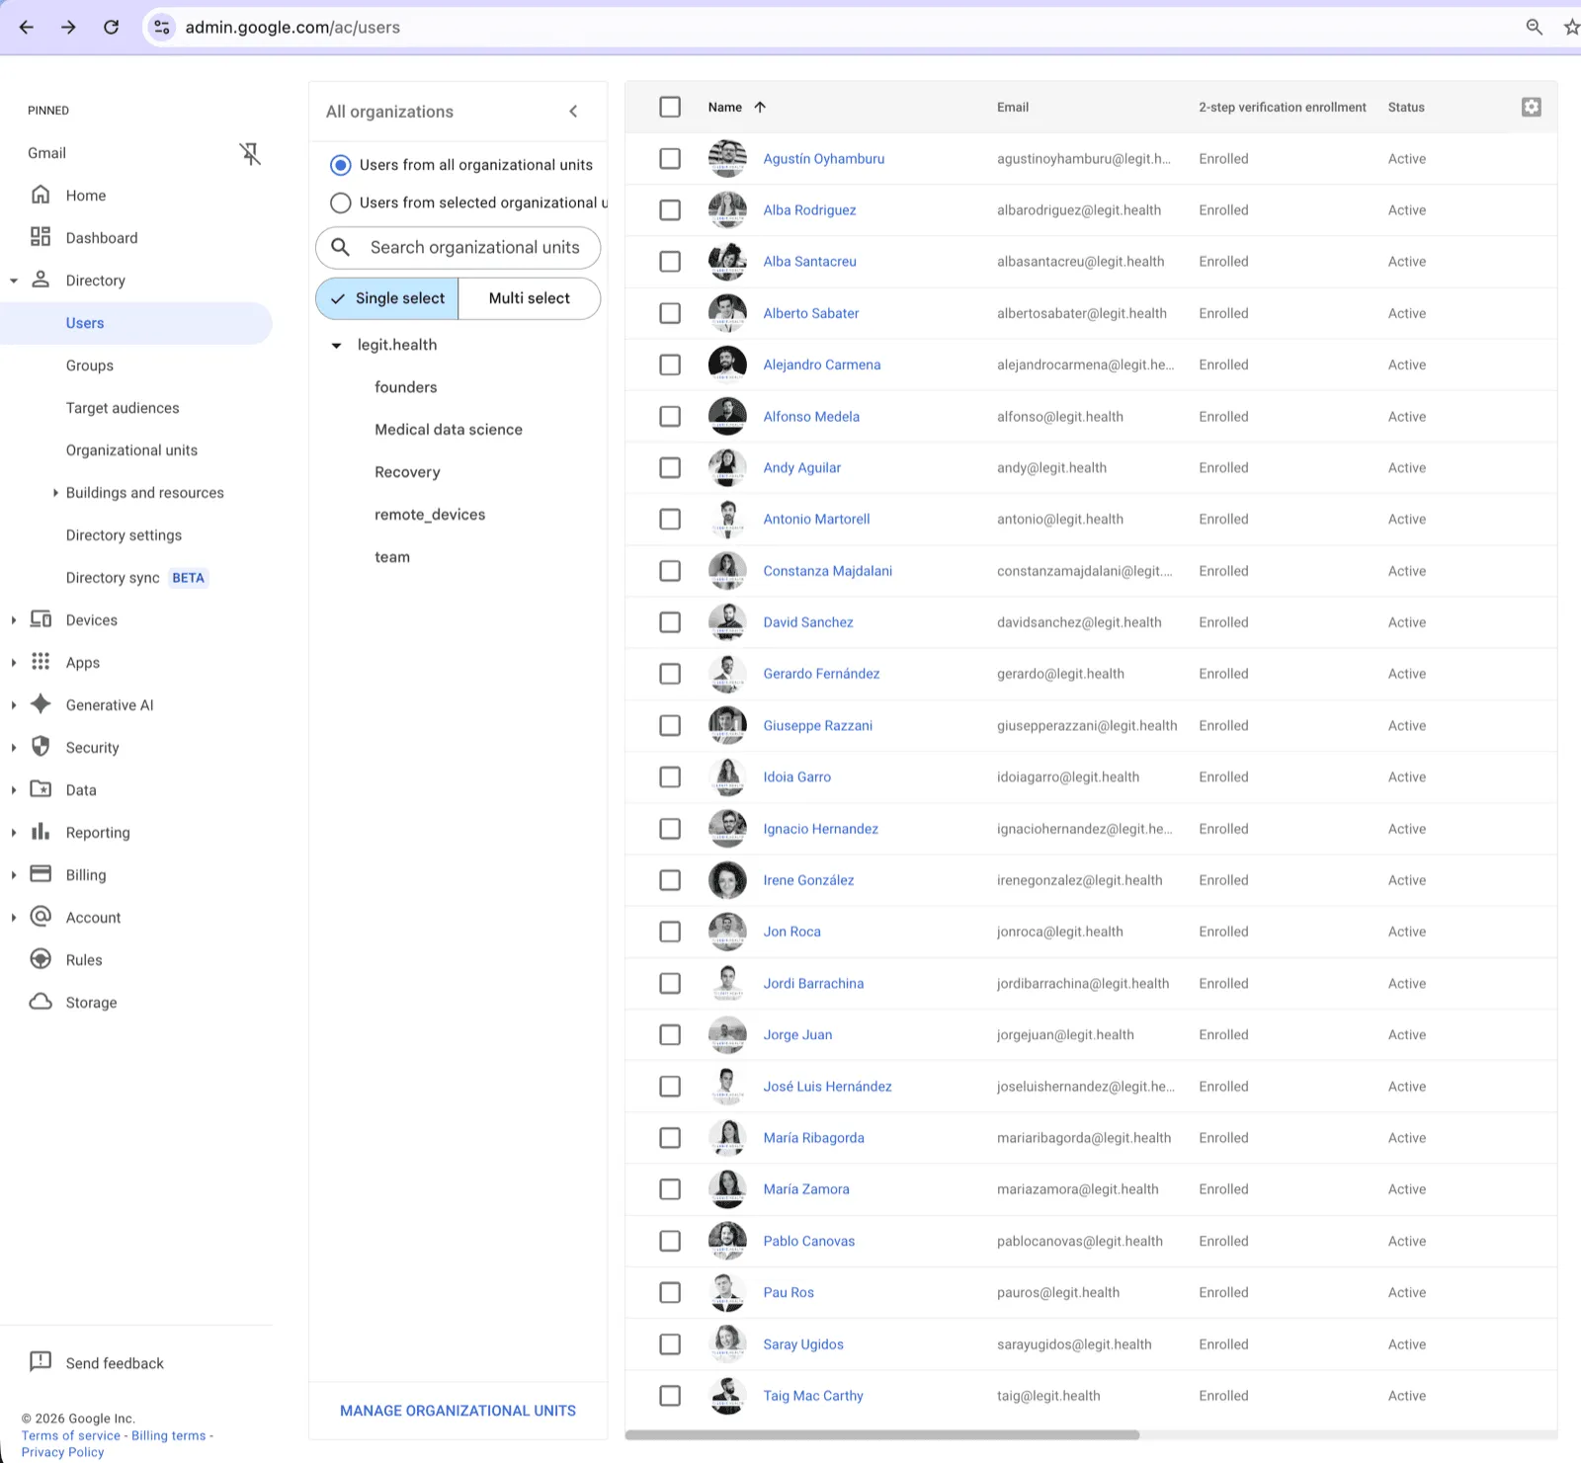Check the checkbox next to Alba Rodriguez
Viewport: 1581px width, 1463px height.
(x=670, y=210)
